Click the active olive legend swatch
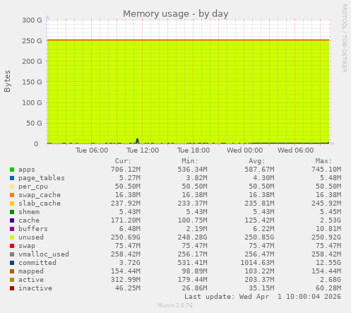351x313 pixels. (12, 280)
